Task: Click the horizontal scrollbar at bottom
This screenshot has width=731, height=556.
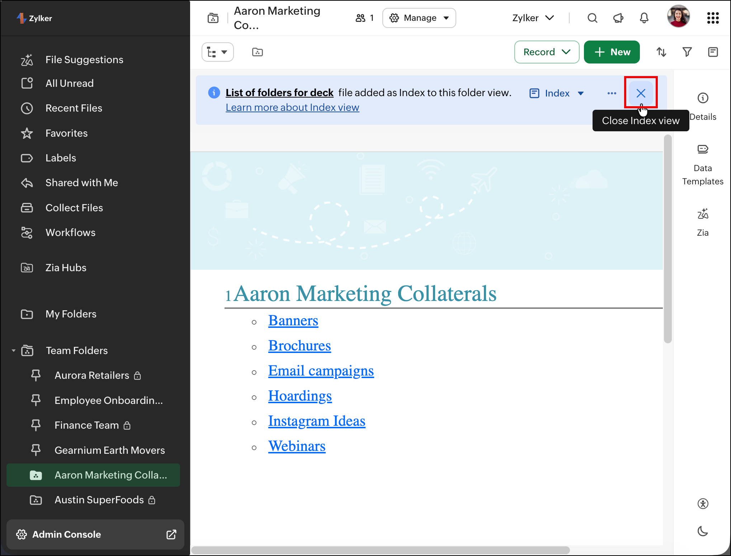Action: [380, 550]
